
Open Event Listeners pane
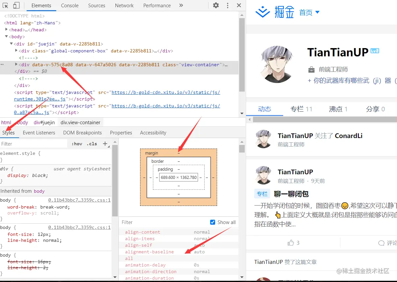[39, 133]
